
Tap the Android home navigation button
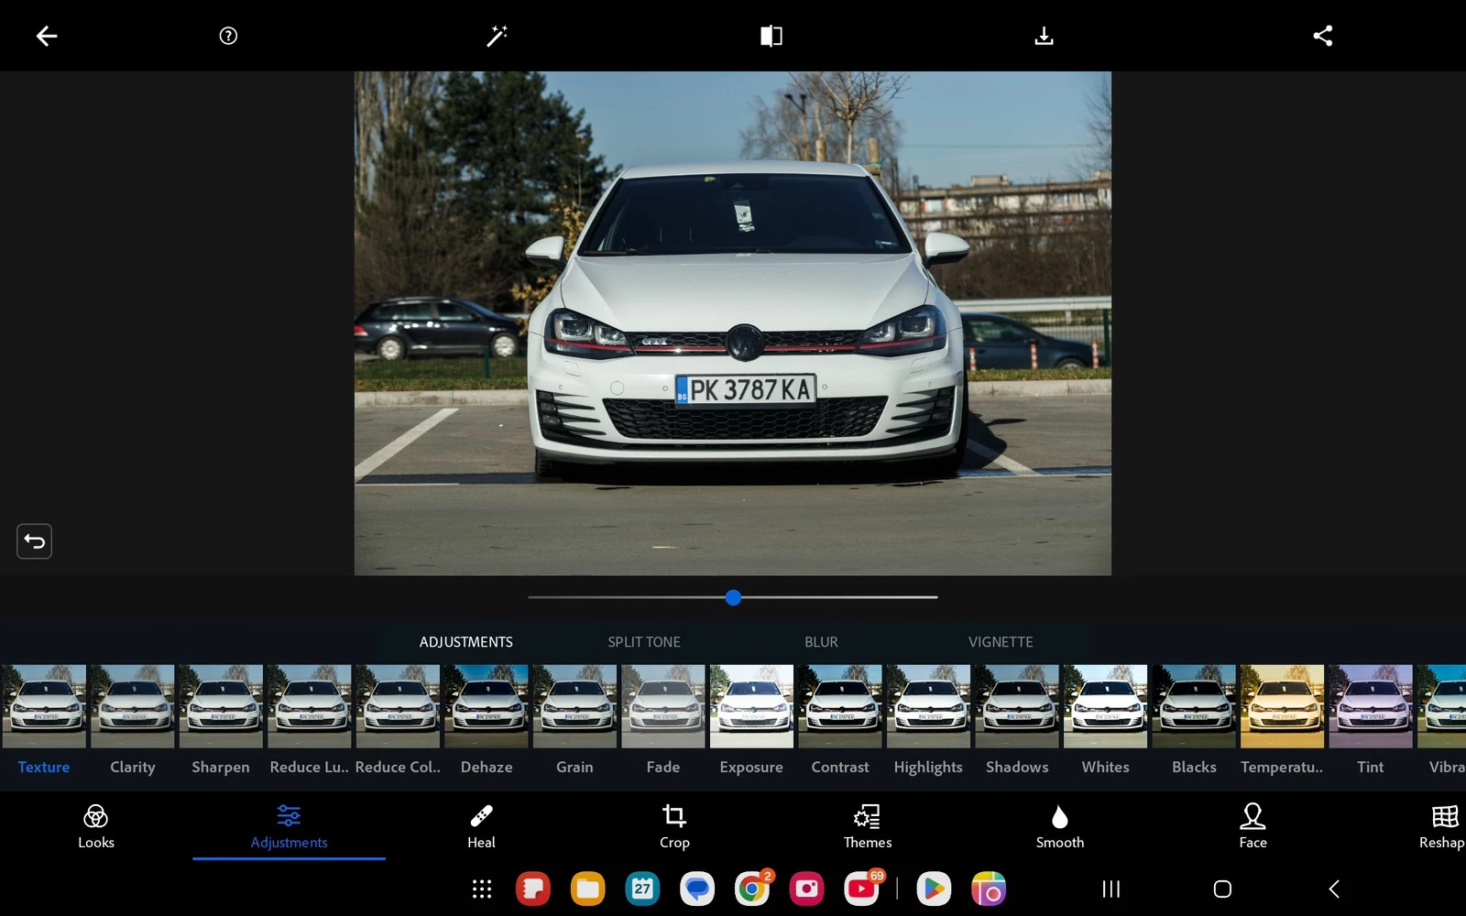click(1222, 889)
